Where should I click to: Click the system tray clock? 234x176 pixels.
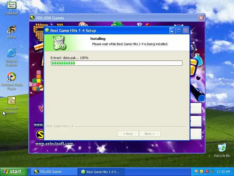pyautogui.click(x=223, y=172)
